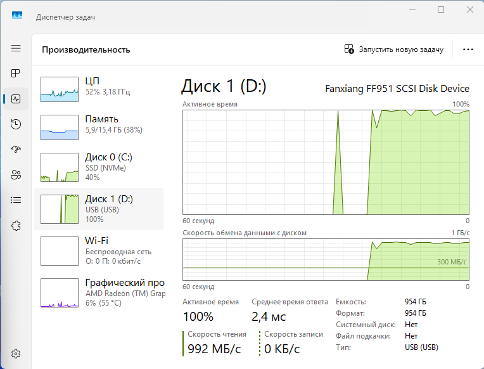Maximize the Task Manager window
The width and height of the screenshot is (484, 369).
(441, 10)
